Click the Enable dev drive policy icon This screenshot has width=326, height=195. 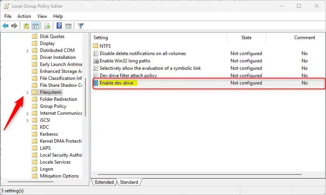coord(95,83)
